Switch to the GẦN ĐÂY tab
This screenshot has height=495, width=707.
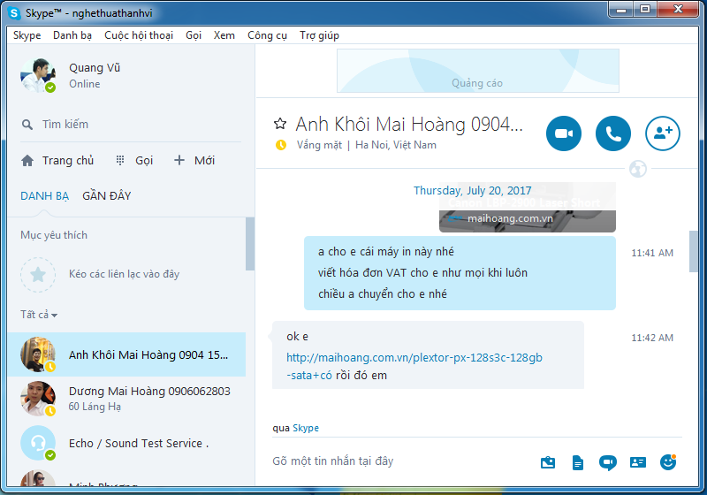(x=107, y=195)
